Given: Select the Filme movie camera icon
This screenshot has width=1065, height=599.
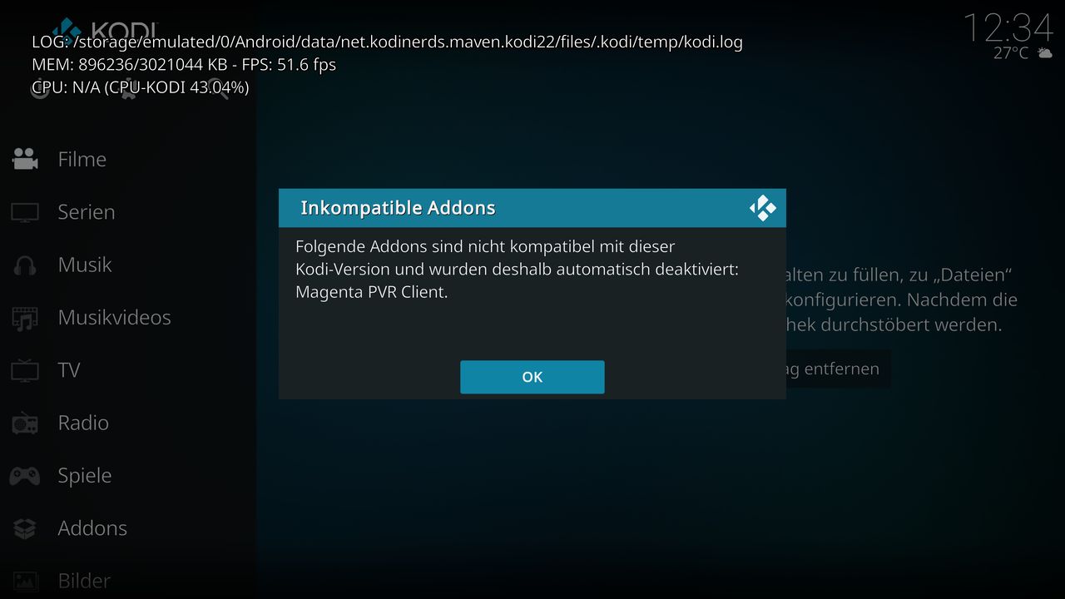Looking at the screenshot, I should coord(25,159).
